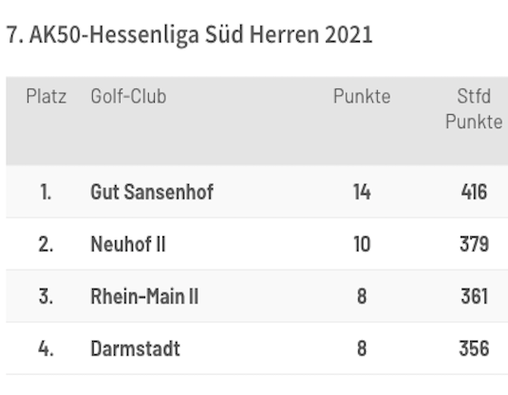Screen dimensions: 508x395
Task: Click the Stfd Punkte value 361
Action: 474,296
